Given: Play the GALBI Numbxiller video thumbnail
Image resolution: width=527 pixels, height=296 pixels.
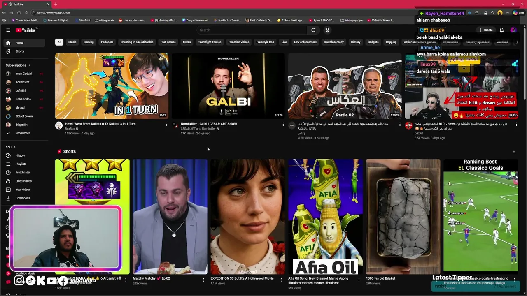Looking at the screenshot, I should coord(228,86).
